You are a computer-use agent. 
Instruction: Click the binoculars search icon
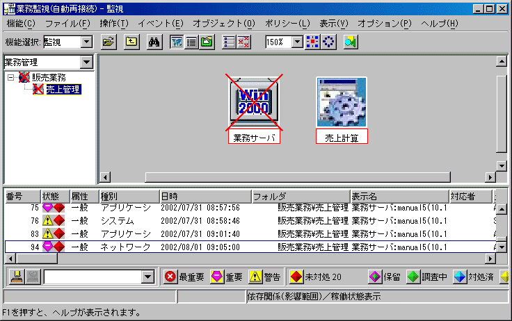[154, 42]
